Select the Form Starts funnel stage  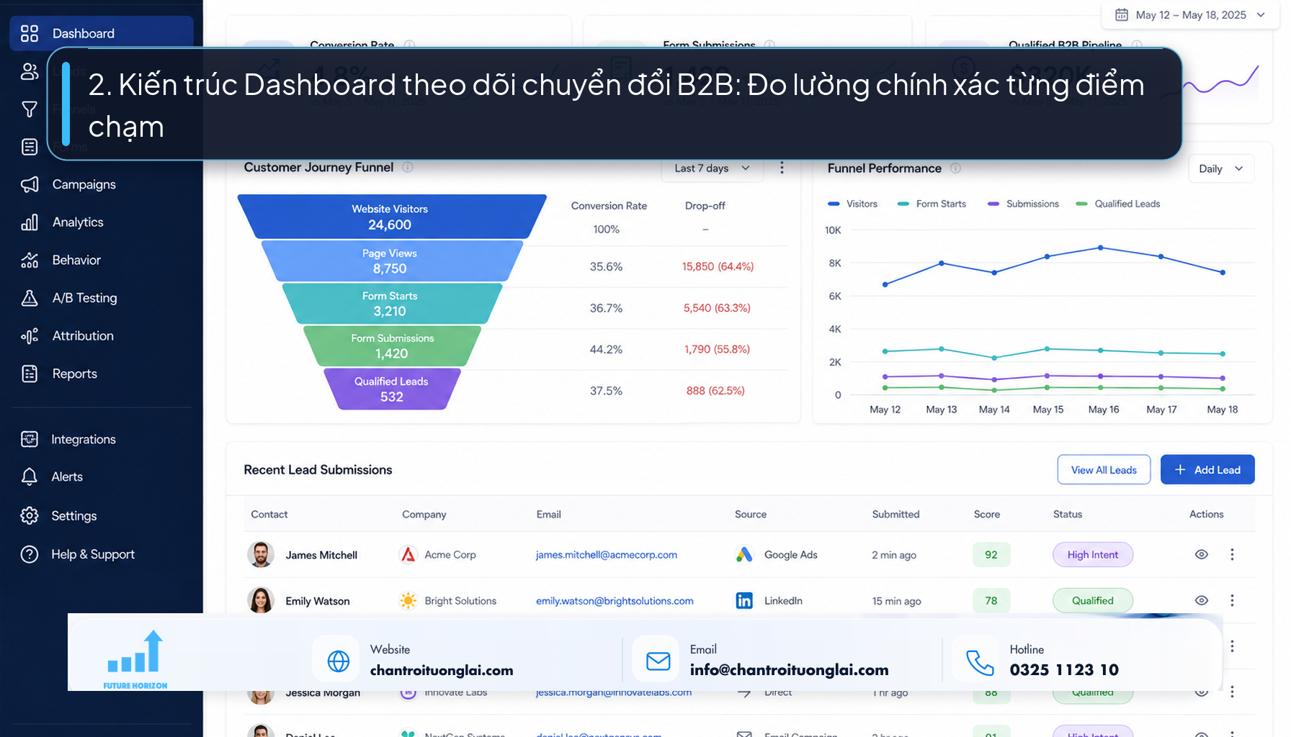(391, 303)
